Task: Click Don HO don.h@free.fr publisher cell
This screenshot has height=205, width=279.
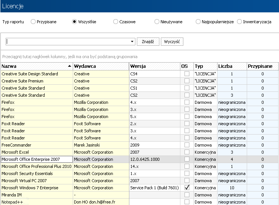Action: [x=101, y=202]
